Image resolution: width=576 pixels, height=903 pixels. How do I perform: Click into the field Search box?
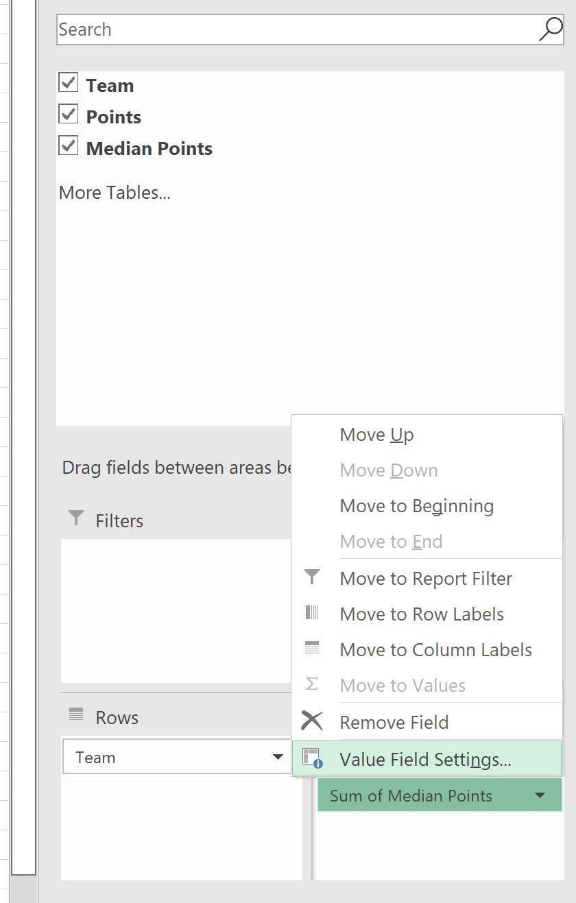295,29
